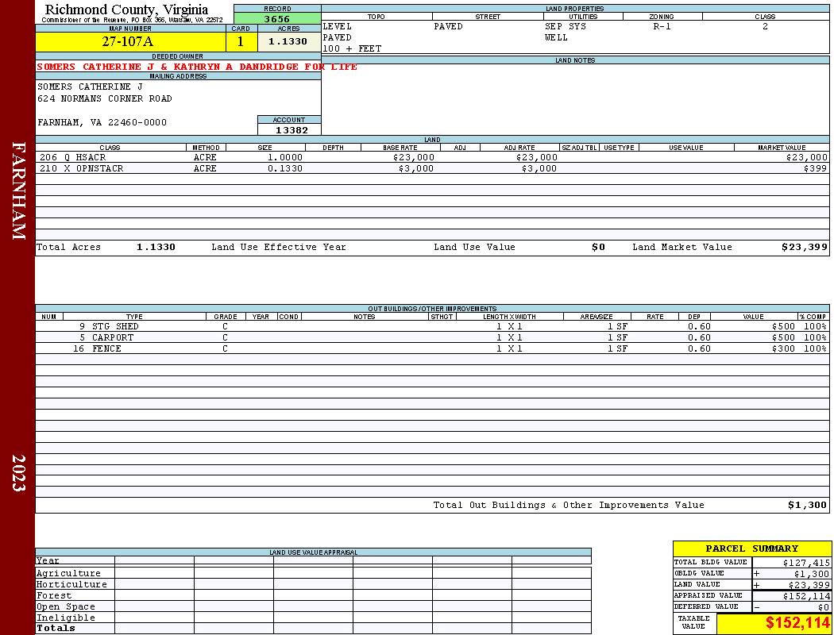Image resolution: width=834 pixels, height=635 pixels.
Task: Click mailing name SOMERS CATHERINE J
Action: click(x=90, y=86)
